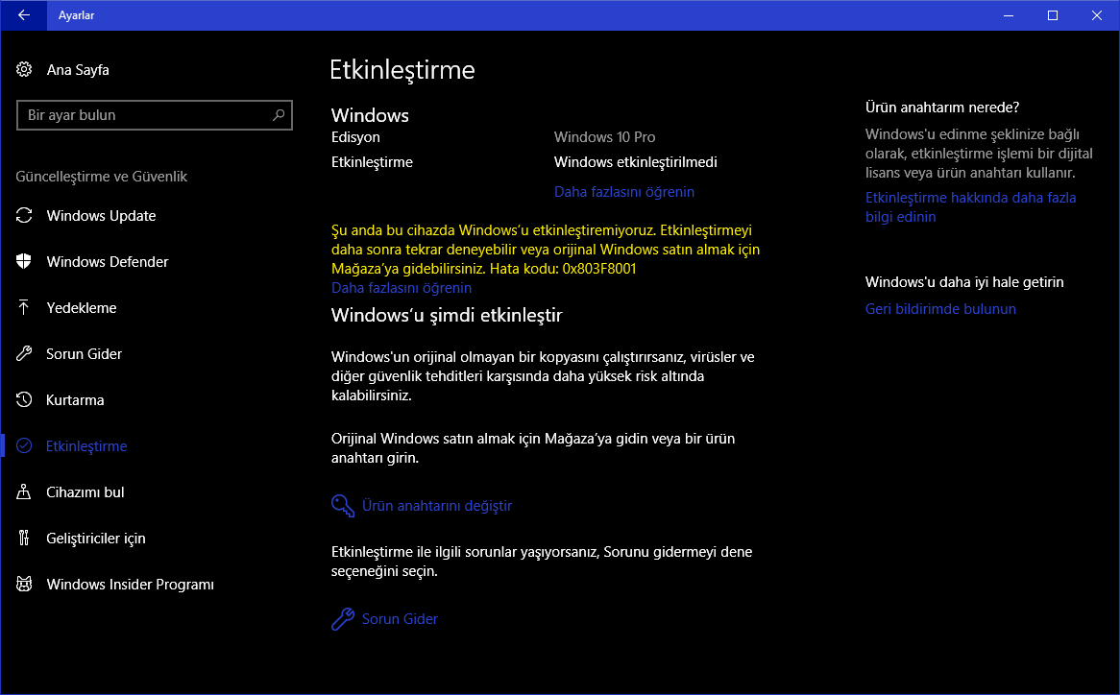Switch to Yedekleme section
The height and width of the screenshot is (695, 1120).
[x=82, y=307]
